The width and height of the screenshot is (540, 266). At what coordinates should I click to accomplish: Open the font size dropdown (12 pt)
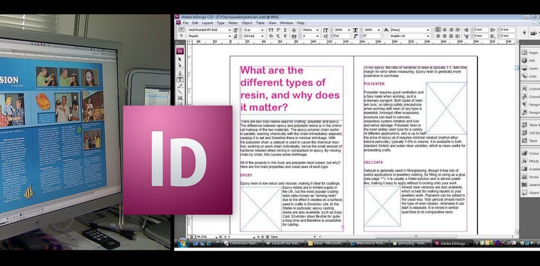263,30
